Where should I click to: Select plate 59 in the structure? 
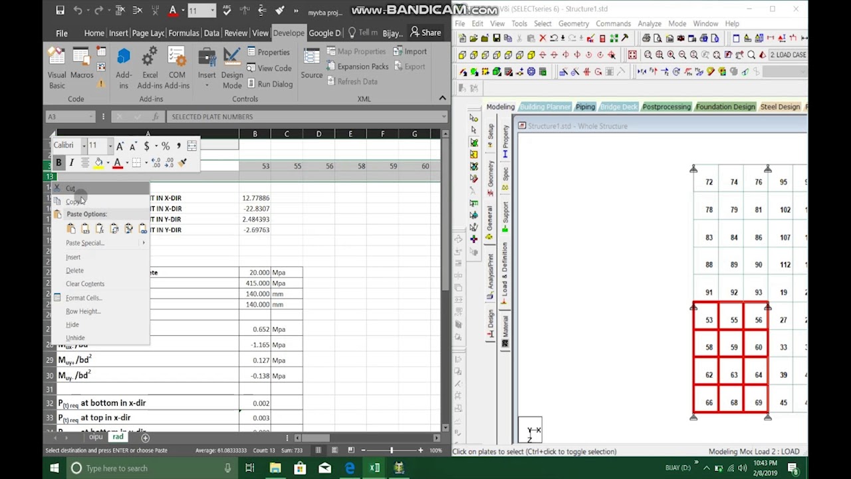point(734,347)
